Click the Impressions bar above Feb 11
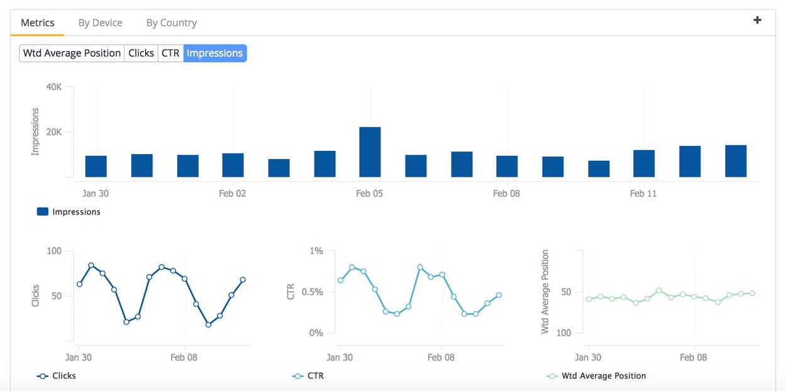This screenshot has width=786, height=391. pyautogui.click(x=644, y=163)
